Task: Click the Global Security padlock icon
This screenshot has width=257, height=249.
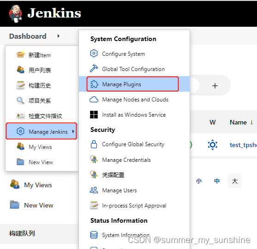Action: 94,144
